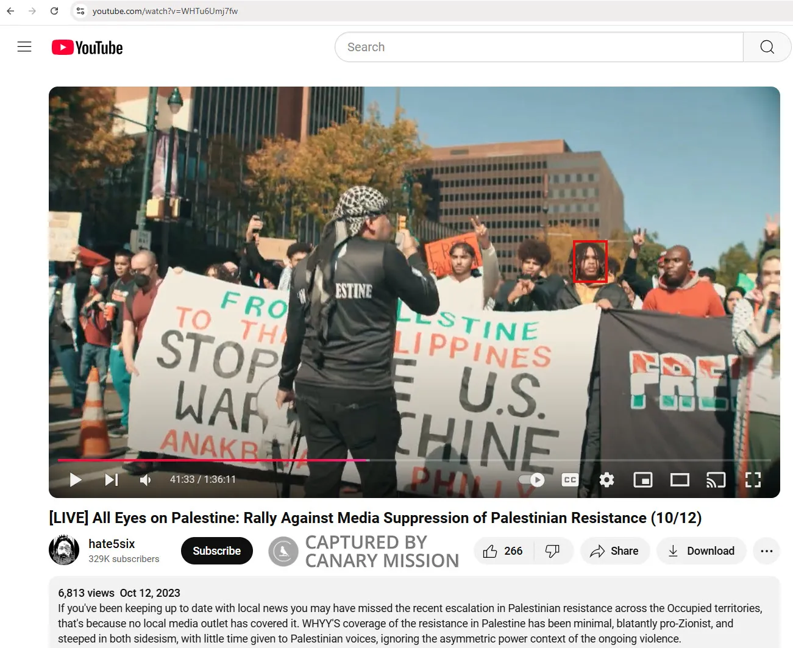Skip to the next video

[111, 480]
